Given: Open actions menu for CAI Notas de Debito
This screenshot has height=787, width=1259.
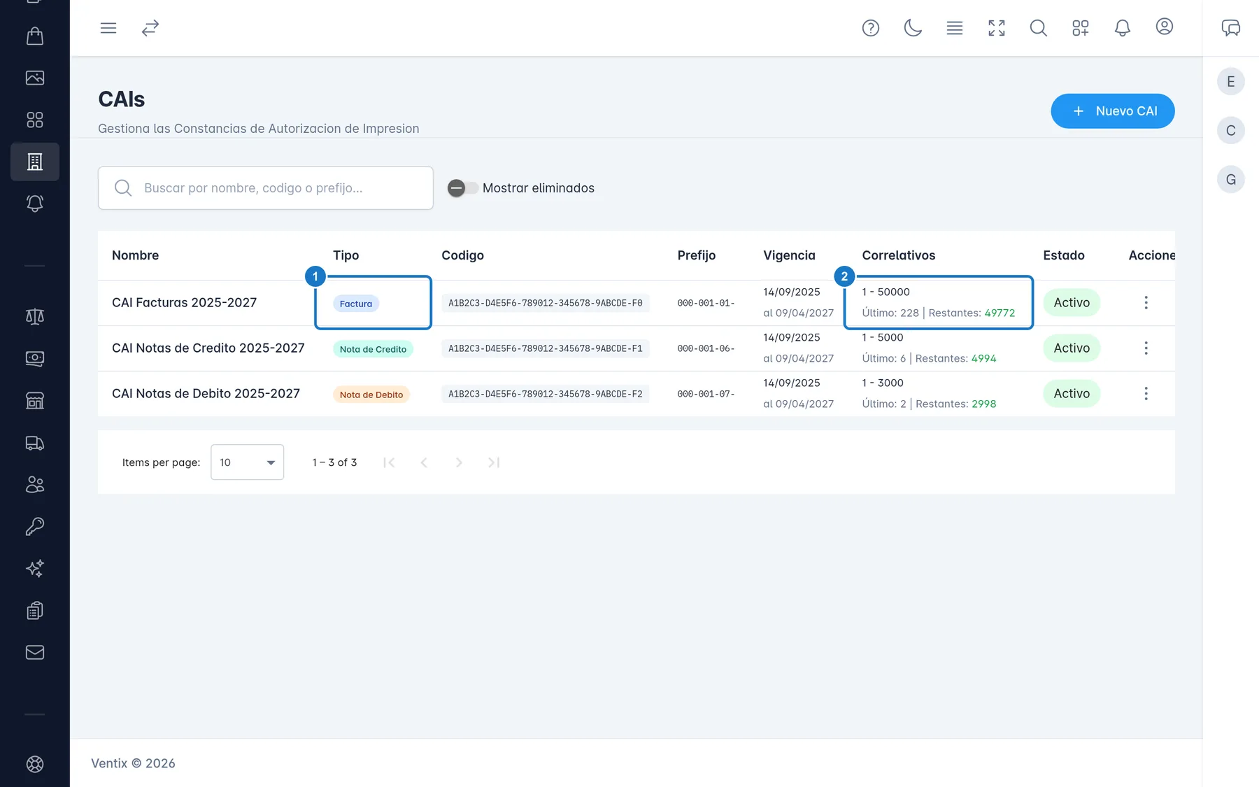Looking at the screenshot, I should coord(1146,394).
